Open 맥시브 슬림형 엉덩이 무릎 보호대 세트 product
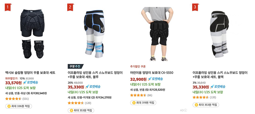255x114 pixels. [x=30, y=72]
